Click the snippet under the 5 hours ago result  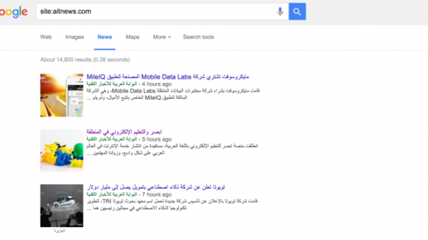tap(172, 149)
